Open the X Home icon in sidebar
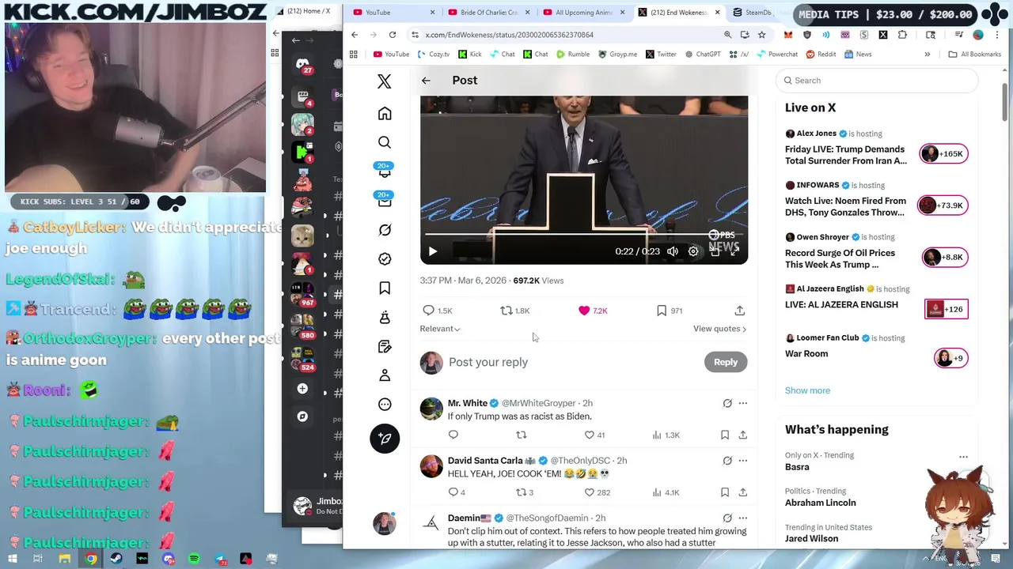 pyautogui.click(x=385, y=114)
